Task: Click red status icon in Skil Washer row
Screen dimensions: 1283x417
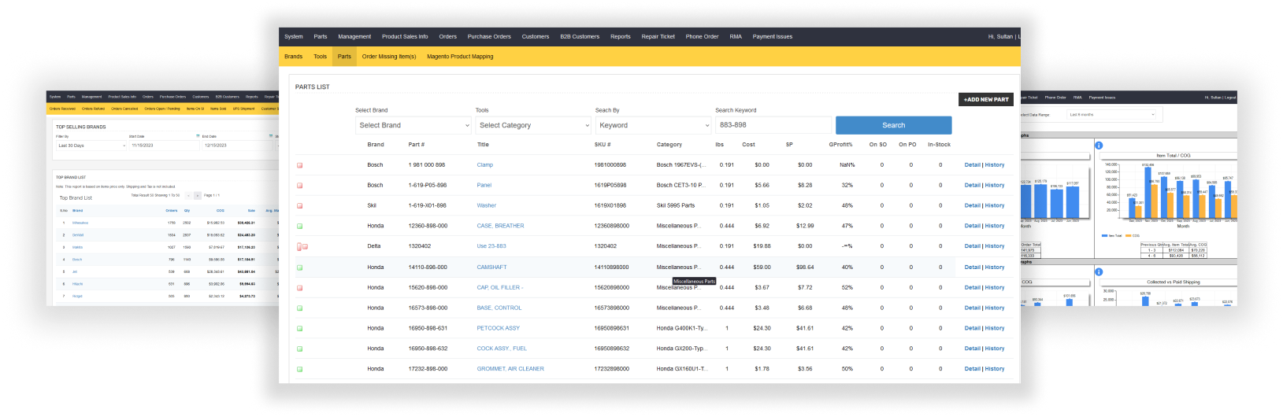Action: tap(299, 206)
